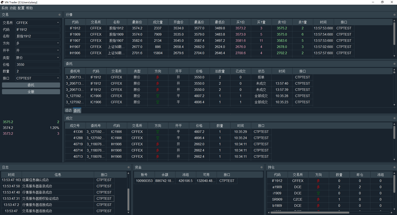Click the VN Trader app icon in title bar
Image resolution: width=397 pixels, height=215 pixels.
tap(2, 2)
